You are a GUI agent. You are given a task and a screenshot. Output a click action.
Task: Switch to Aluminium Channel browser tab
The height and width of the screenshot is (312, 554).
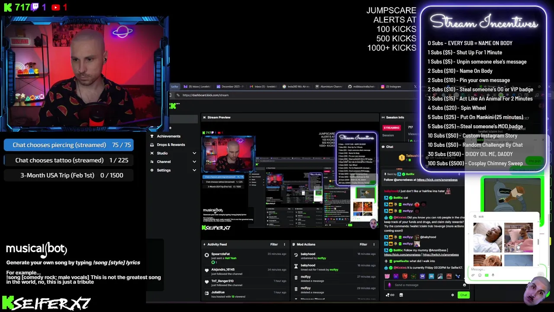329,87
